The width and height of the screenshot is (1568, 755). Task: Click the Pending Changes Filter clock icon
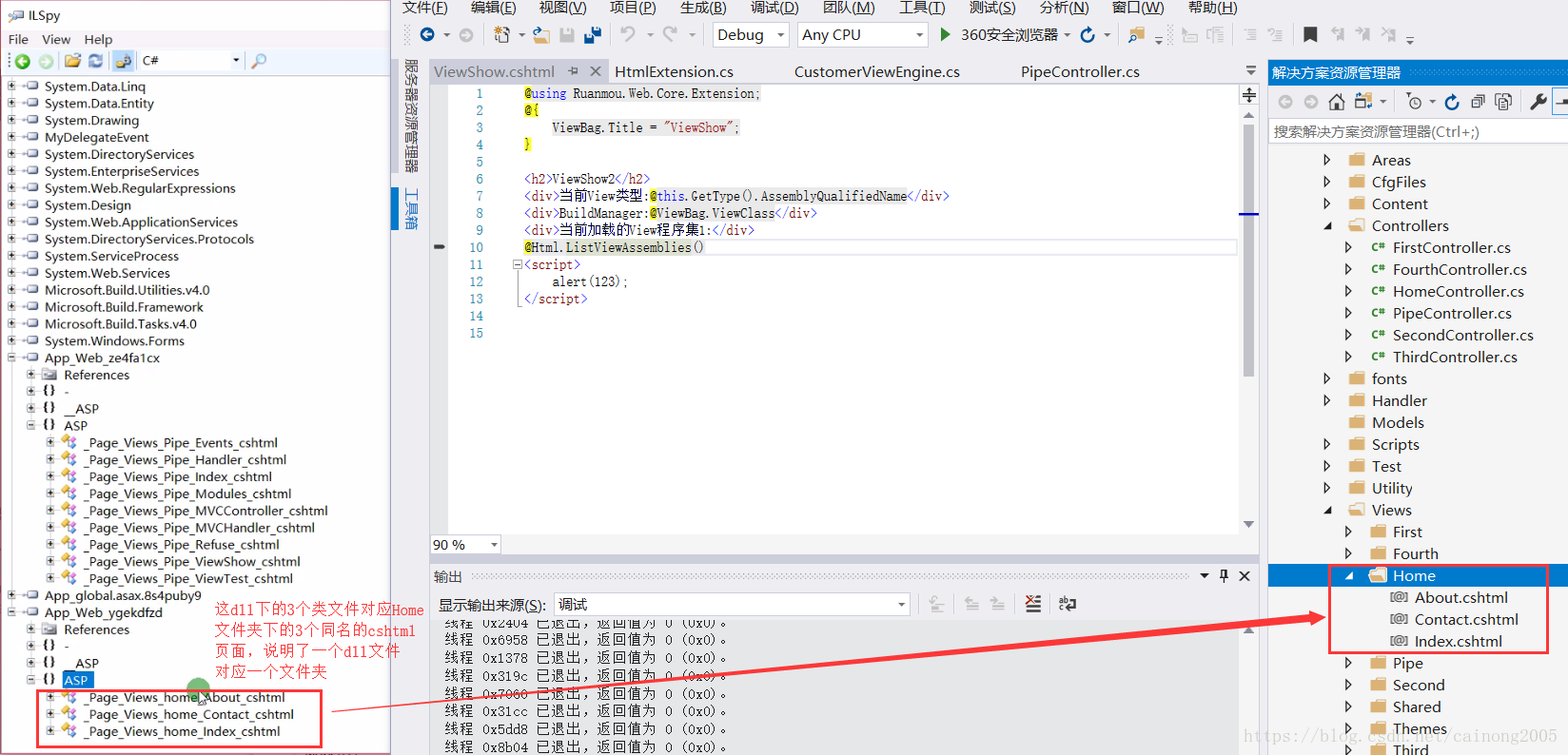tap(1415, 102)
